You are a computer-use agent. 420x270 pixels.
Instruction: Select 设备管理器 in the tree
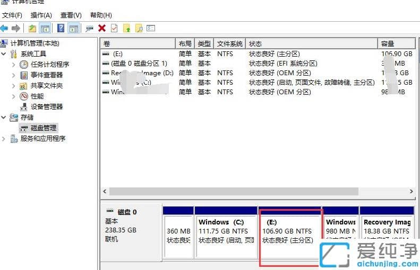(x=47, y=107)
